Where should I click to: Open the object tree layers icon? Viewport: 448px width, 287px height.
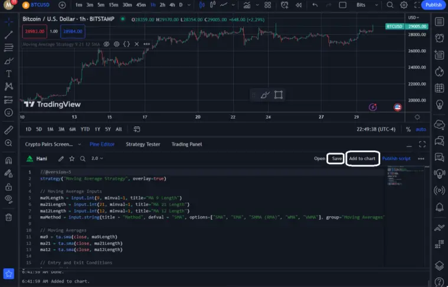[x=439, y=266]
